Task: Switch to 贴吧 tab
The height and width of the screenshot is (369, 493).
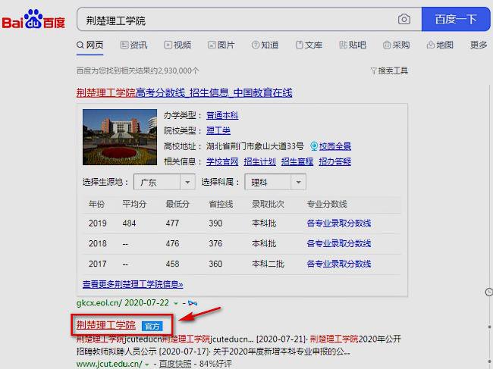Action: 353,45
